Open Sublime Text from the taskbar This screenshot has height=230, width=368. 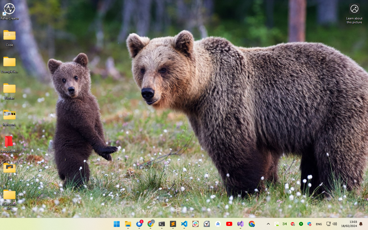[173, 224]
